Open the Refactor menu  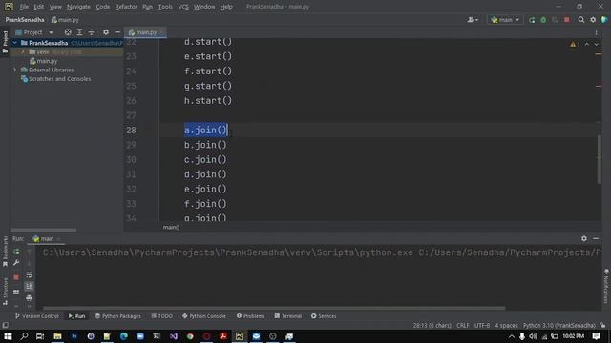126,7
